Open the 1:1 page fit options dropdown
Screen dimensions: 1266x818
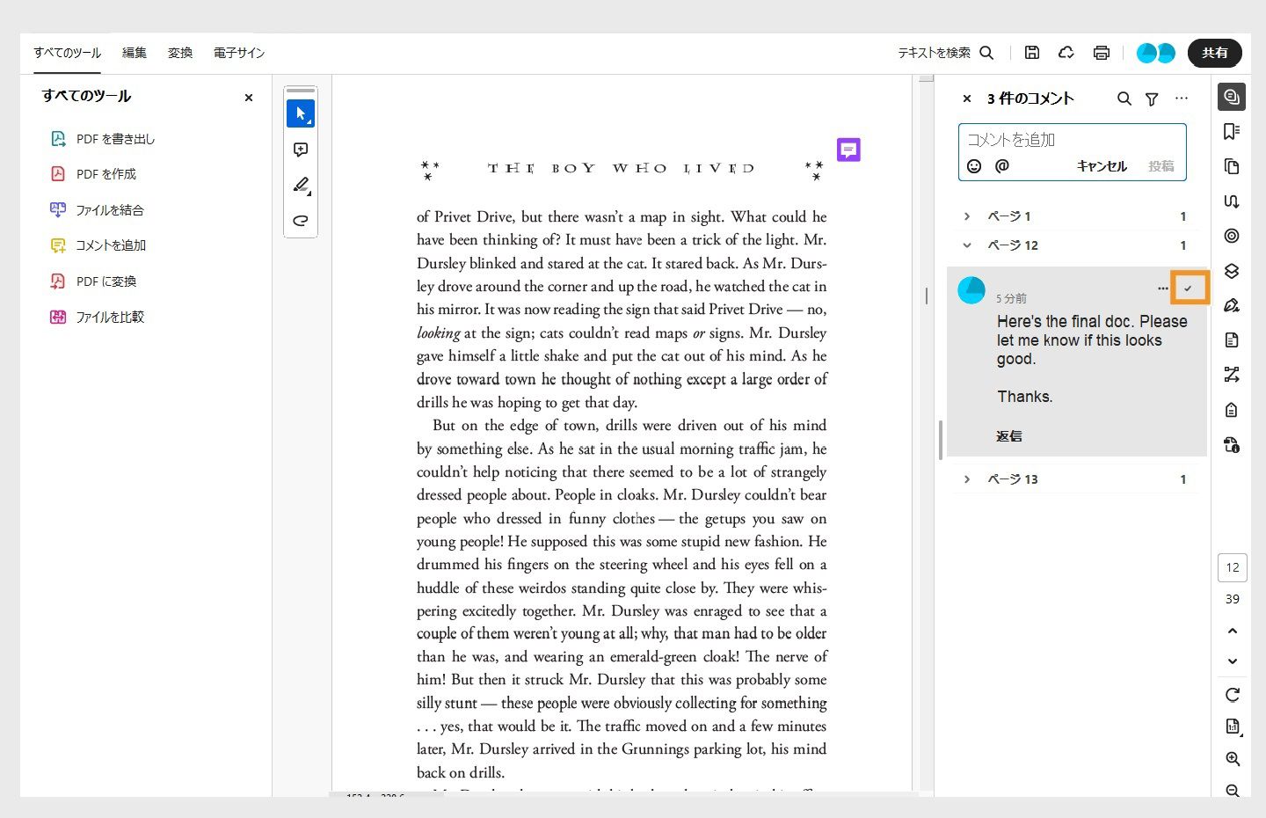(1233, 727)
